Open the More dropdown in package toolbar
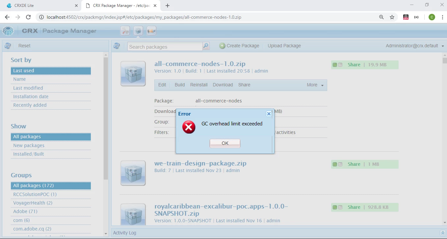The image size is (447, 239). point(315,85)
